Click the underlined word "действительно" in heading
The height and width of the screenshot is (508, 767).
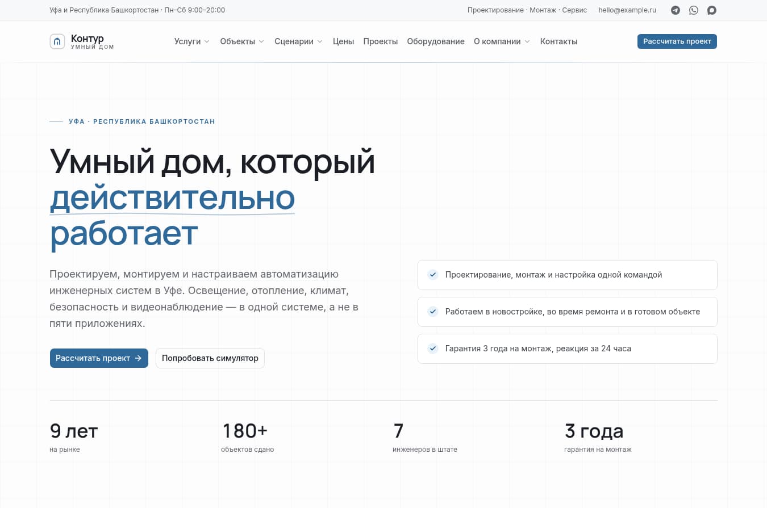click(172, 198)
